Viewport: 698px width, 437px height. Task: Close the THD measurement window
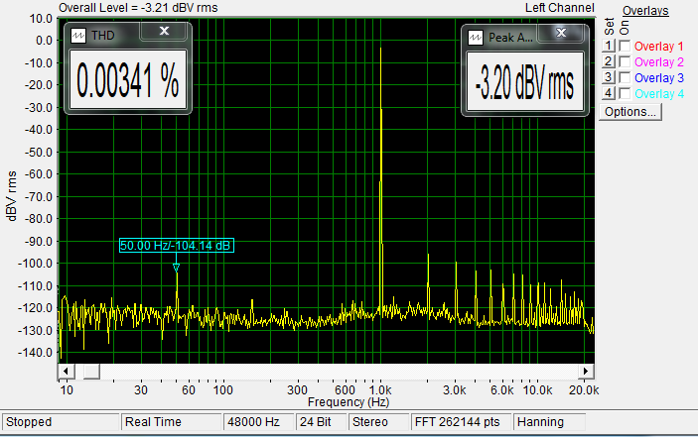pos(164,31)
